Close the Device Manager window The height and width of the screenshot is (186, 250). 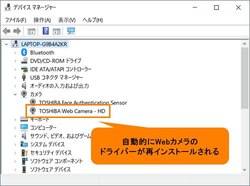tap(238, 7)
